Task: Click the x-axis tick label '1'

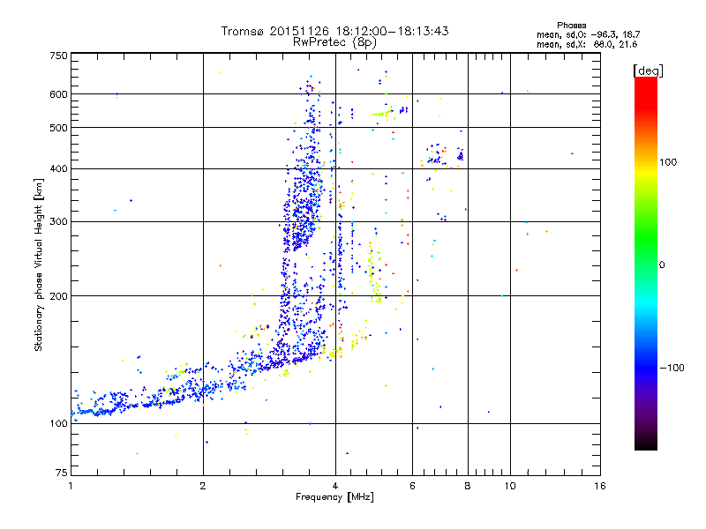Action: point(71,486)
